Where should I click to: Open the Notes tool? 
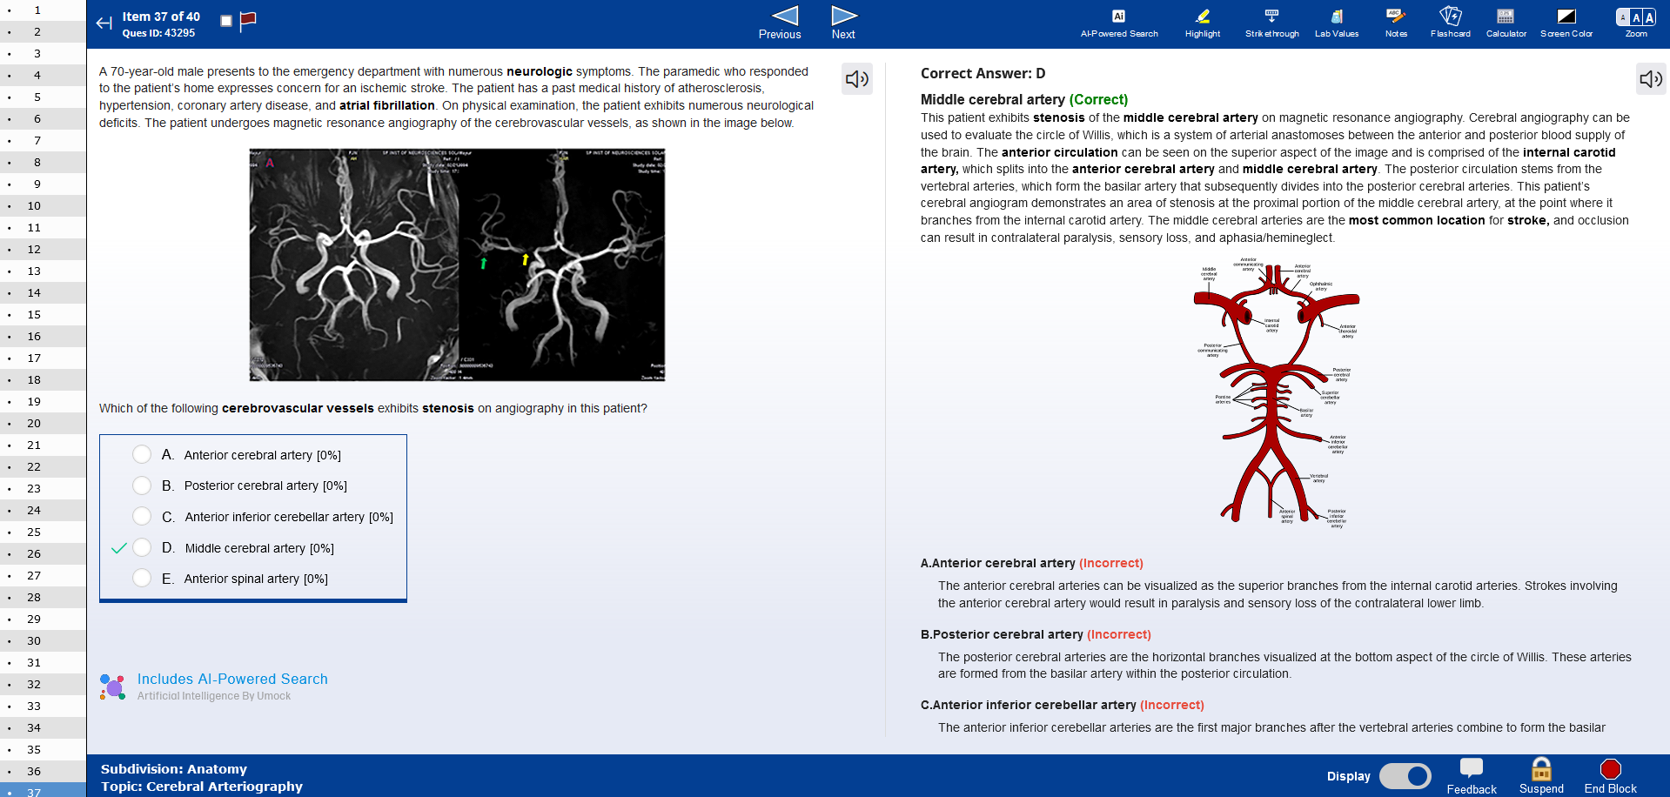pyautogui.click(x=1396, y=23)
